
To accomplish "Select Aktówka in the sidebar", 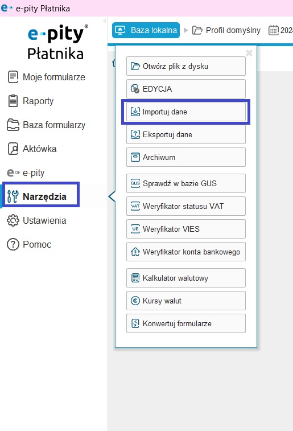I will pyautogui.click(x=32, y=149).
